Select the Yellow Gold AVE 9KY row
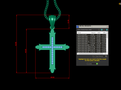 [x=92, y=45]
